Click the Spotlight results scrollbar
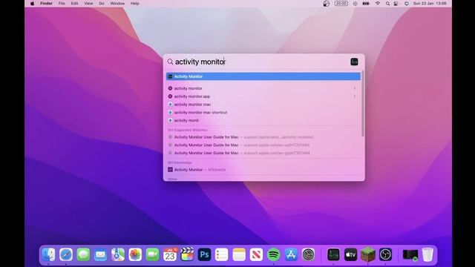This screenshot has height=267, width=475. click(363, 103)
